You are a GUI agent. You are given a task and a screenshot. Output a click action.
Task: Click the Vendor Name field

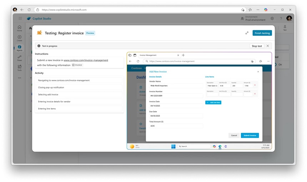[176, 86]
